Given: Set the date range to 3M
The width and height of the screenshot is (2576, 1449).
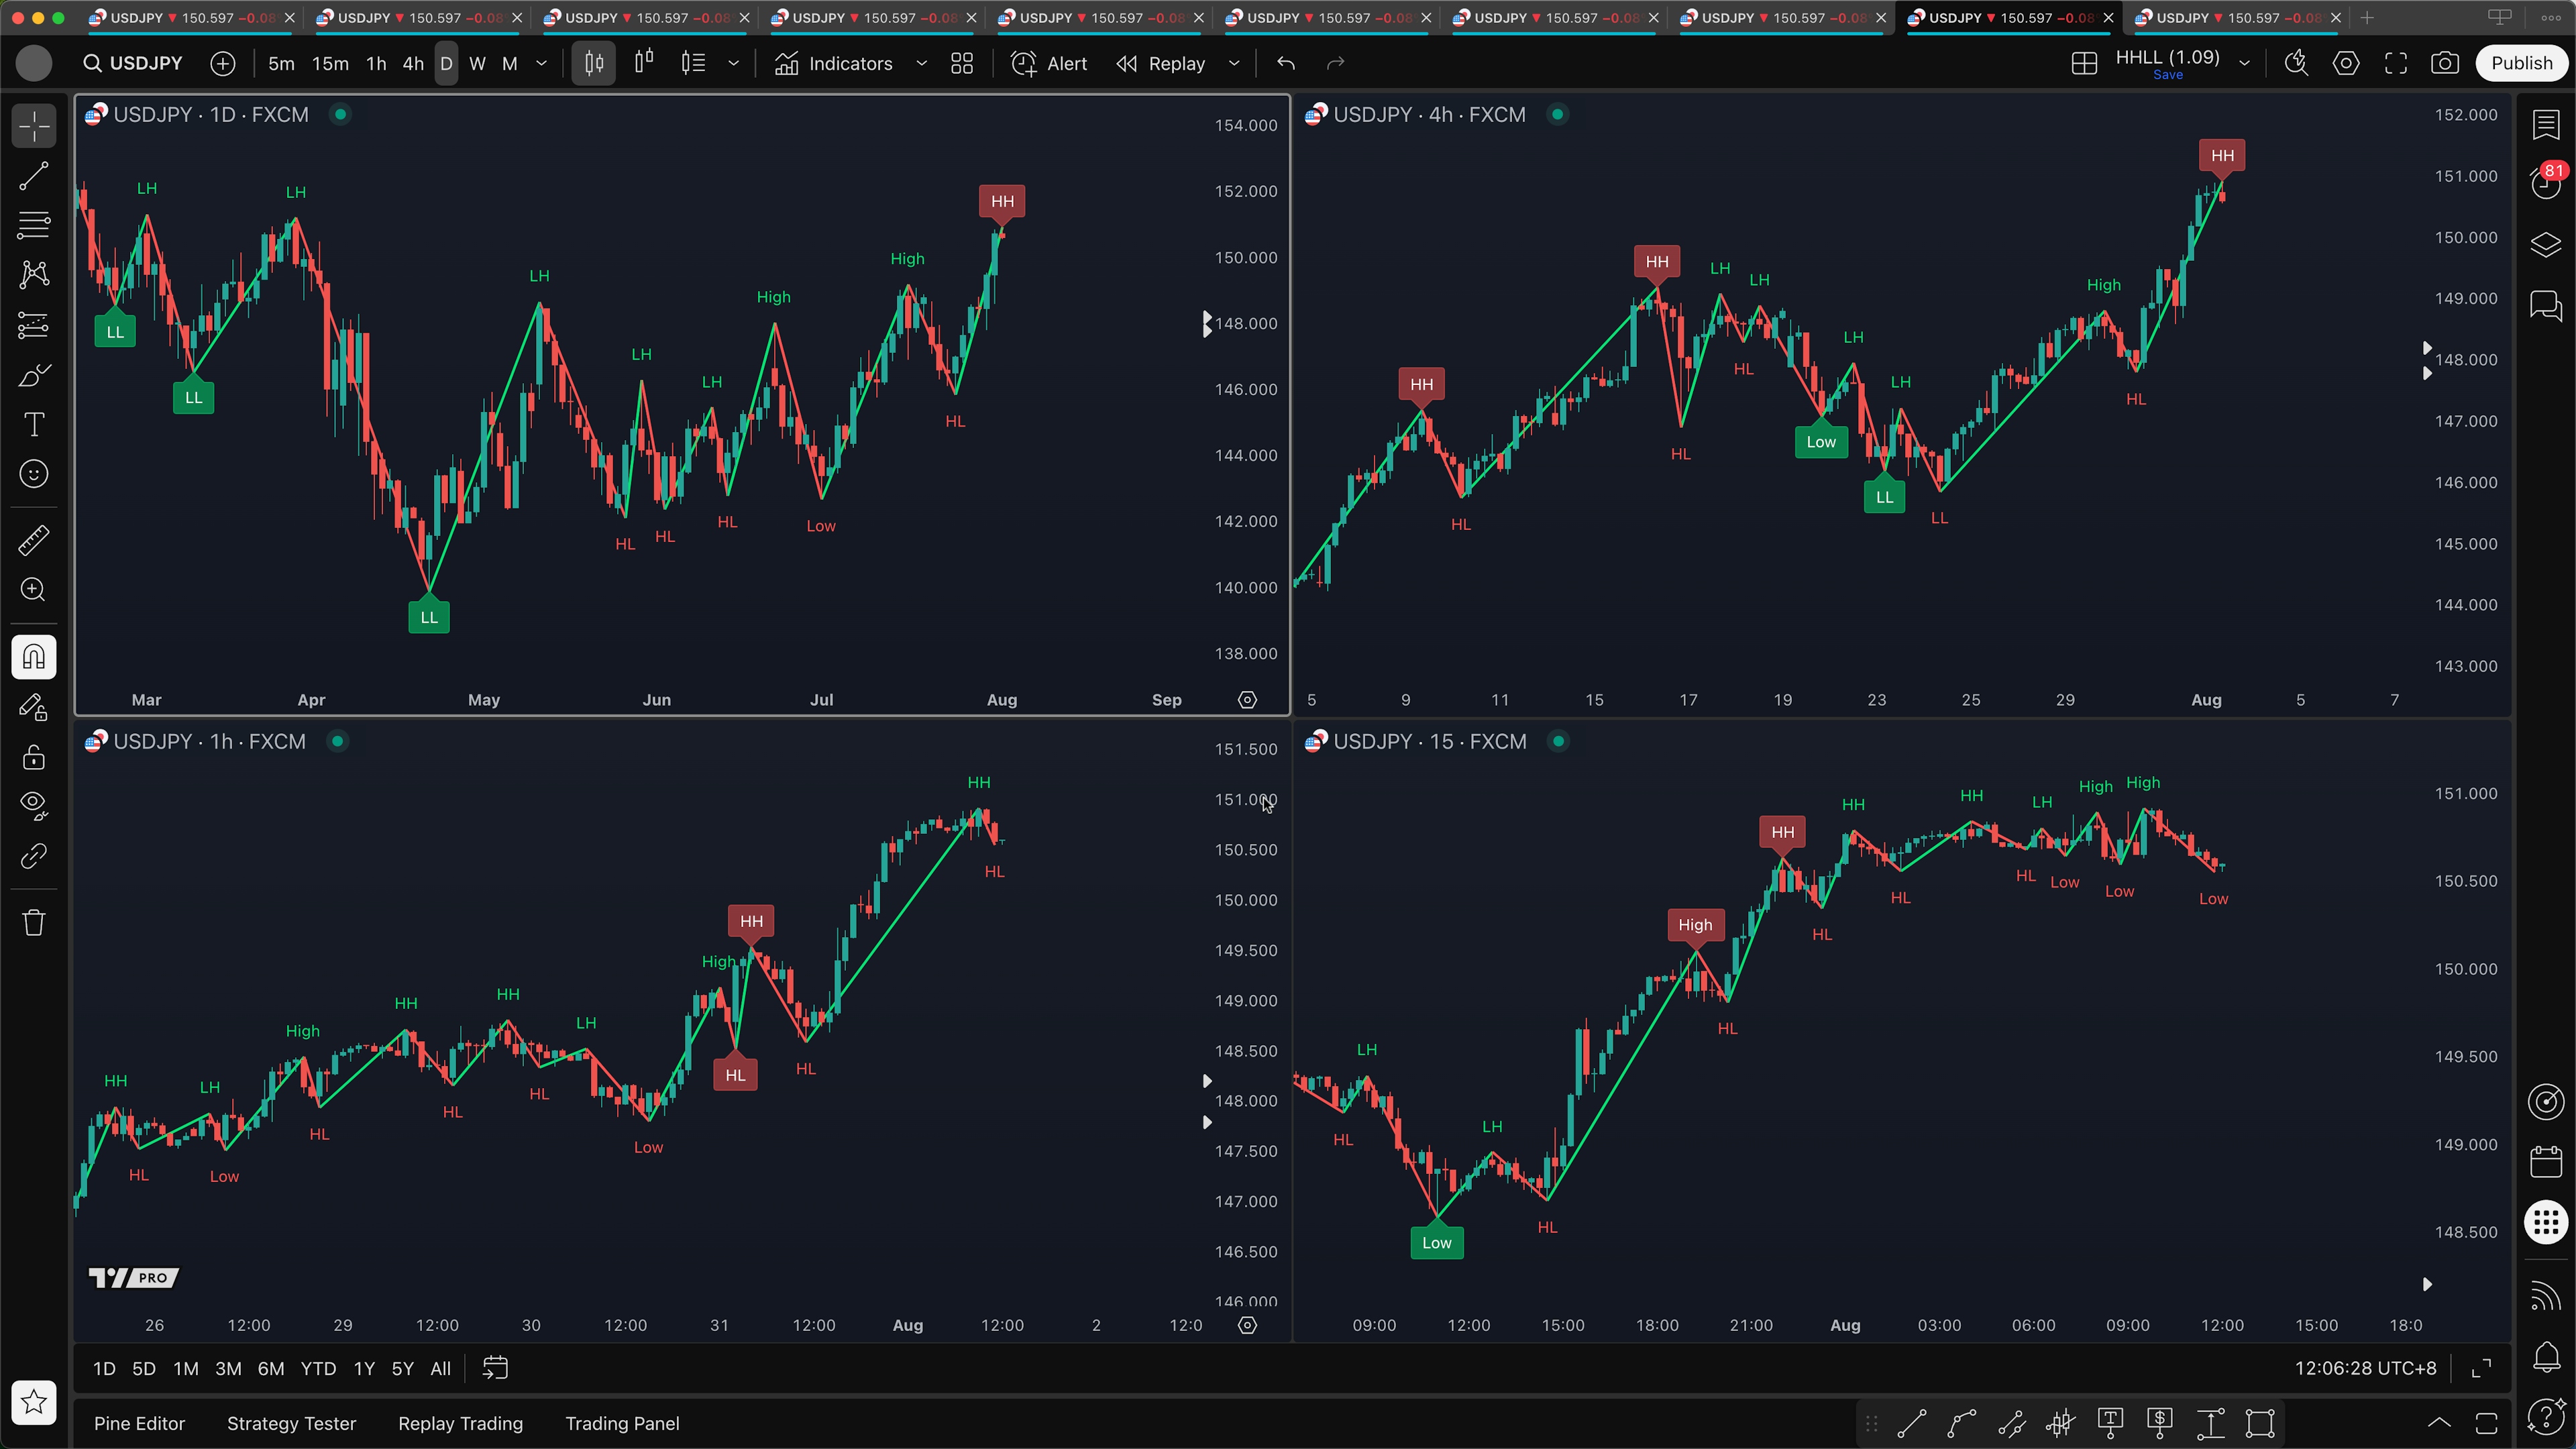Looking at the screenshot, I should (x=228, y=1369).
